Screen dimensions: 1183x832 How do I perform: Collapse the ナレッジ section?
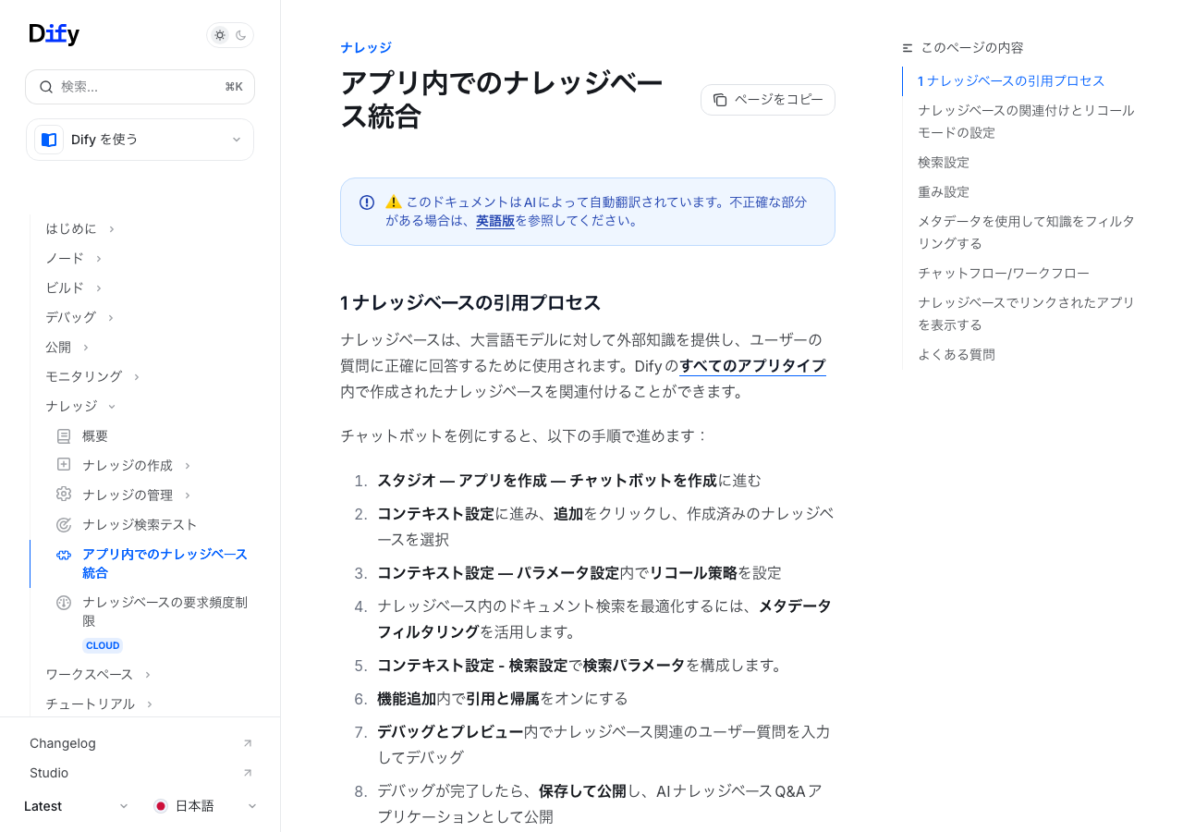pos(112,407)
